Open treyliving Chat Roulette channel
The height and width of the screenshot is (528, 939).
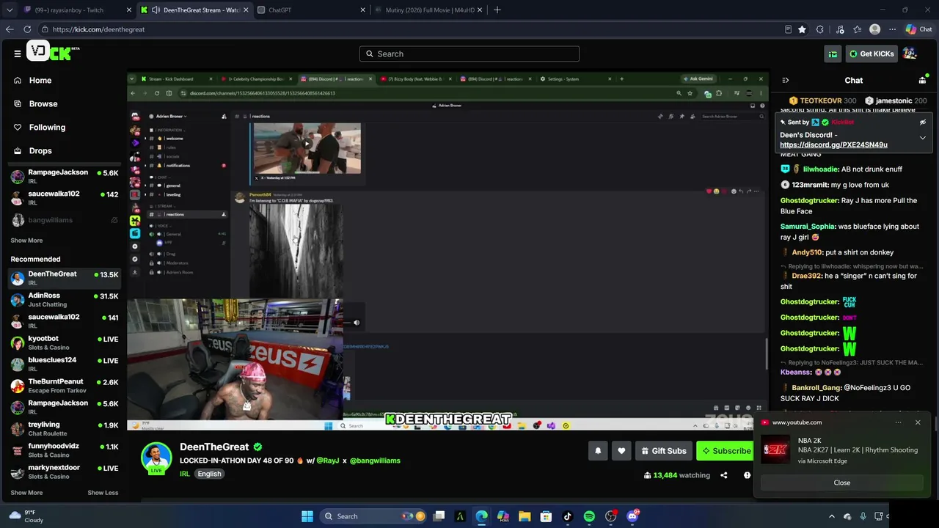point(65,429)
